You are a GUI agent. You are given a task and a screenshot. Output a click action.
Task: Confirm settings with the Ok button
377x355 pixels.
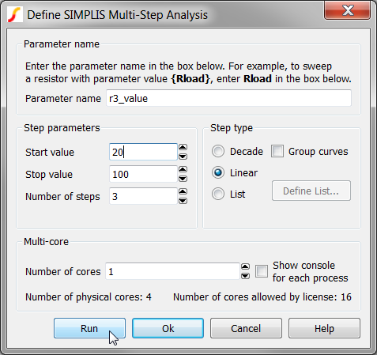[x=168, y=328]
